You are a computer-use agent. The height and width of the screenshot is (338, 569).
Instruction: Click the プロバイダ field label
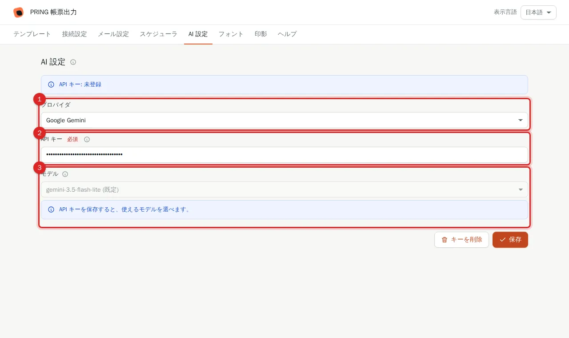pyautogui.click(x=56, y=105)
